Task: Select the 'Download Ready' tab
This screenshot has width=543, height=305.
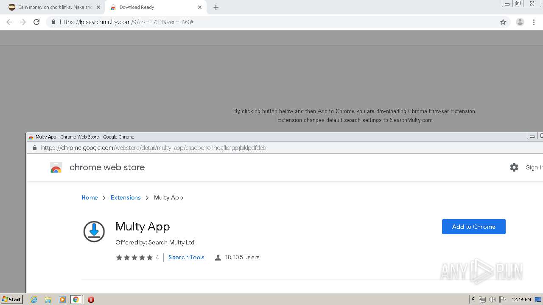Action: [x=155, y=7]
